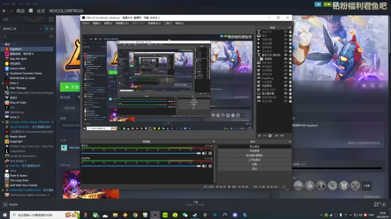
Task: Remove selected source with the minus icon
Action: (264, 136)
